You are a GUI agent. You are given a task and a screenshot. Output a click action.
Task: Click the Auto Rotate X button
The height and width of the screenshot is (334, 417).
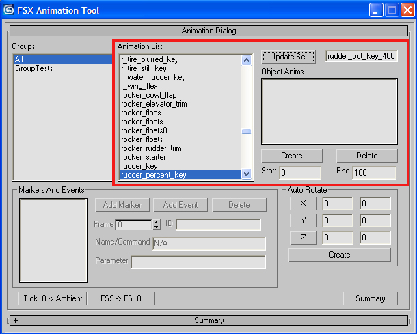(303, 204)
